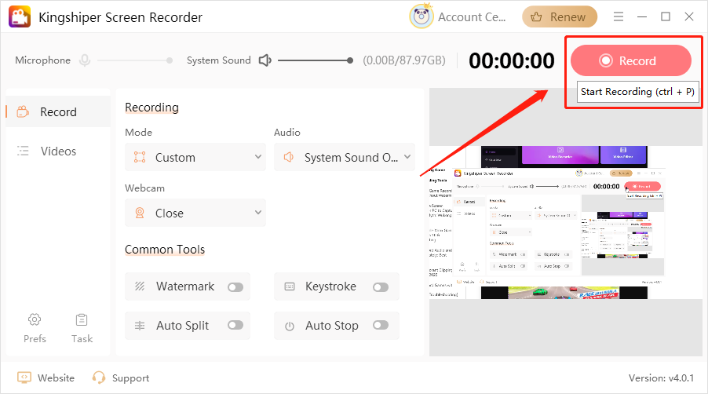Click the Record tab cup icon
The height and width of the screenshot is (394, 708).
23,111
